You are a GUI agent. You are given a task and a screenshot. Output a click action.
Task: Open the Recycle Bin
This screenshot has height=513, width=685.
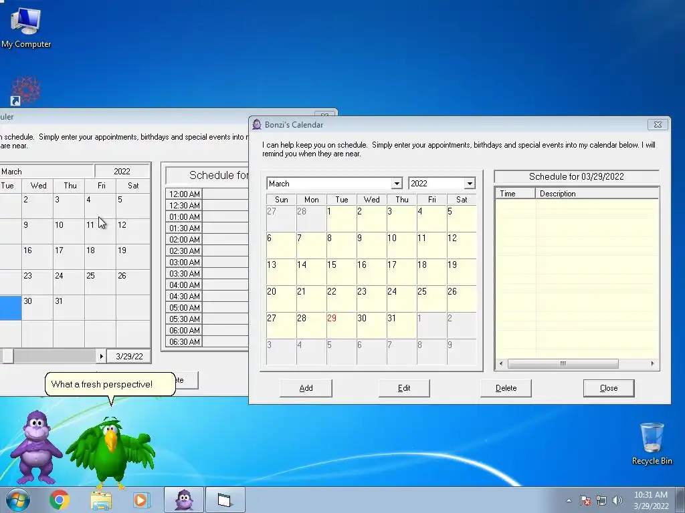coord(652,444)
